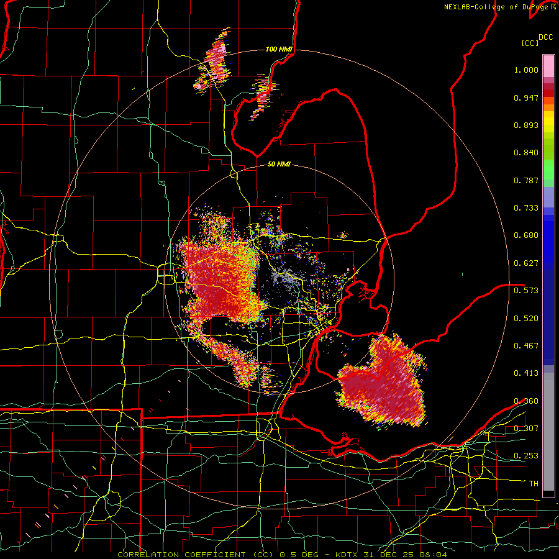Select the 0.787 scale value
559x559 pixels.
point(526,180)
